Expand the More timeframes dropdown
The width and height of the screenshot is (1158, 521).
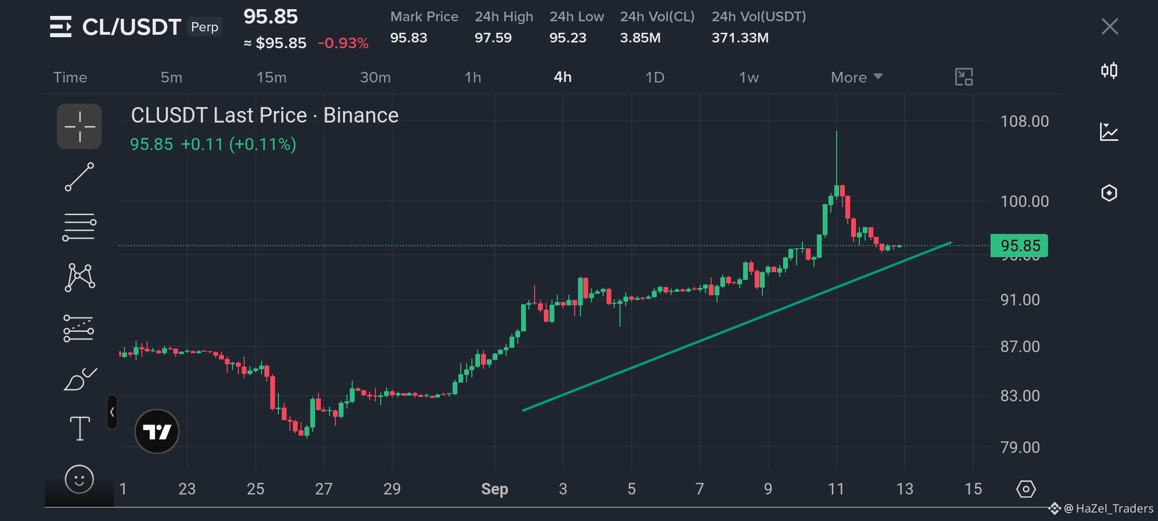point(856,77)
